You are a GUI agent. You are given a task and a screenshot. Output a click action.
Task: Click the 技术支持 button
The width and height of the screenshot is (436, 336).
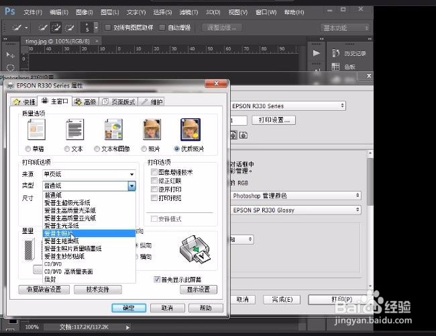98,290
